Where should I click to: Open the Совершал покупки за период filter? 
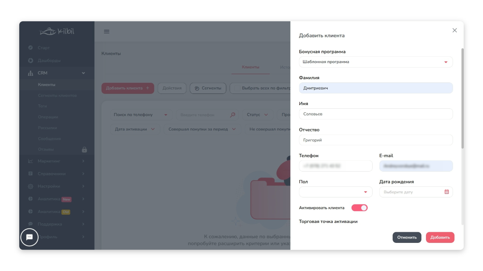[202, 129]
